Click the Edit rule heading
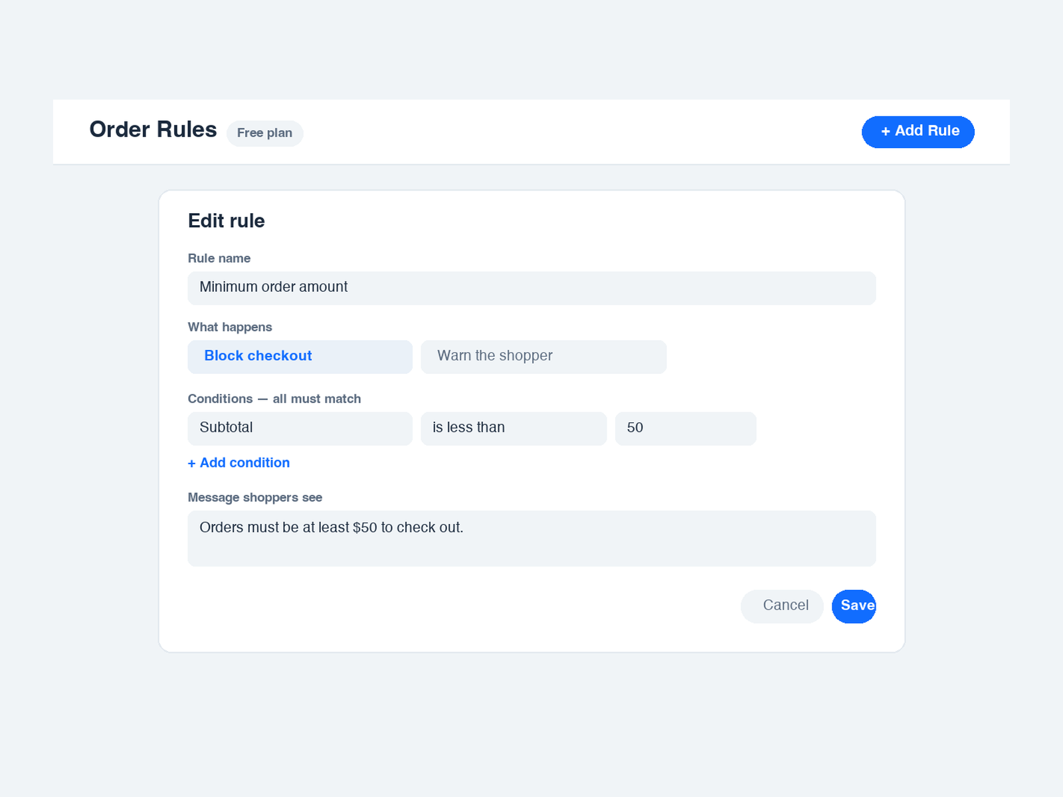This screenshot has height=797, width=1063. (226, 221)
